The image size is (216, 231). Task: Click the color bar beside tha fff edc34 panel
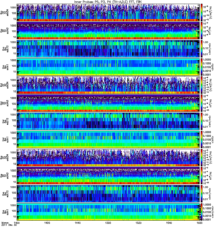201,12
